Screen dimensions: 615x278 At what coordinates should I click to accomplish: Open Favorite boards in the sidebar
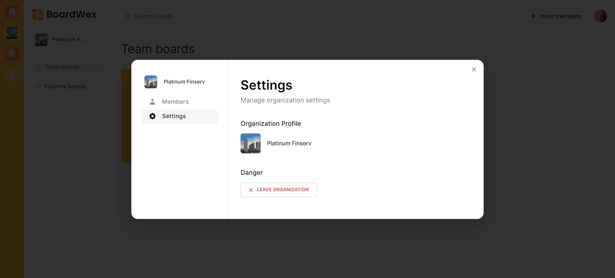click(65, 86)
